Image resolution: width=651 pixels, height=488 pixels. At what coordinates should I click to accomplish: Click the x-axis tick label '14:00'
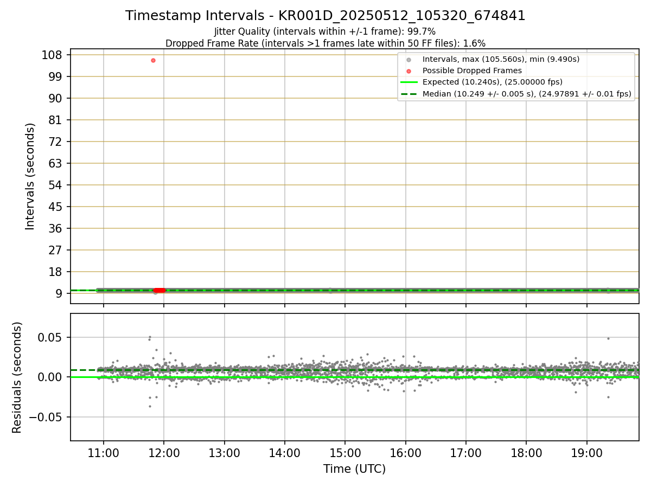pos(285,453)
